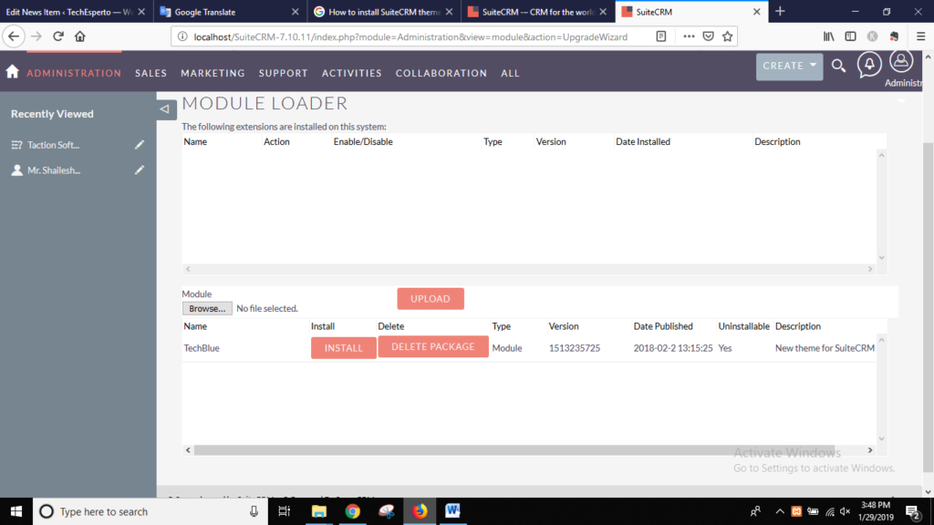
Task: Delete the TechBlue package
Action: (433, 346)
